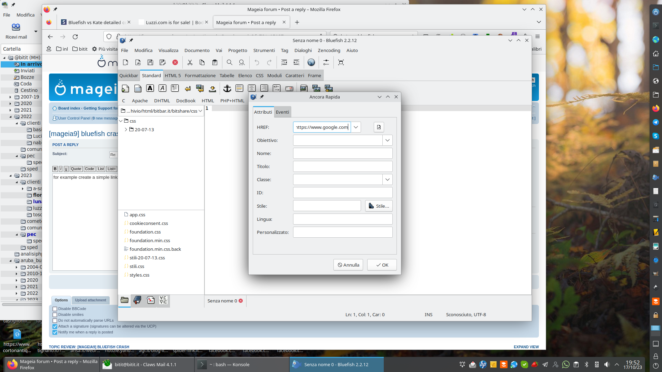662x372 pixels.
Task: Open the Firefox list all tabs chevron
Action: click(x=539, y=22)
